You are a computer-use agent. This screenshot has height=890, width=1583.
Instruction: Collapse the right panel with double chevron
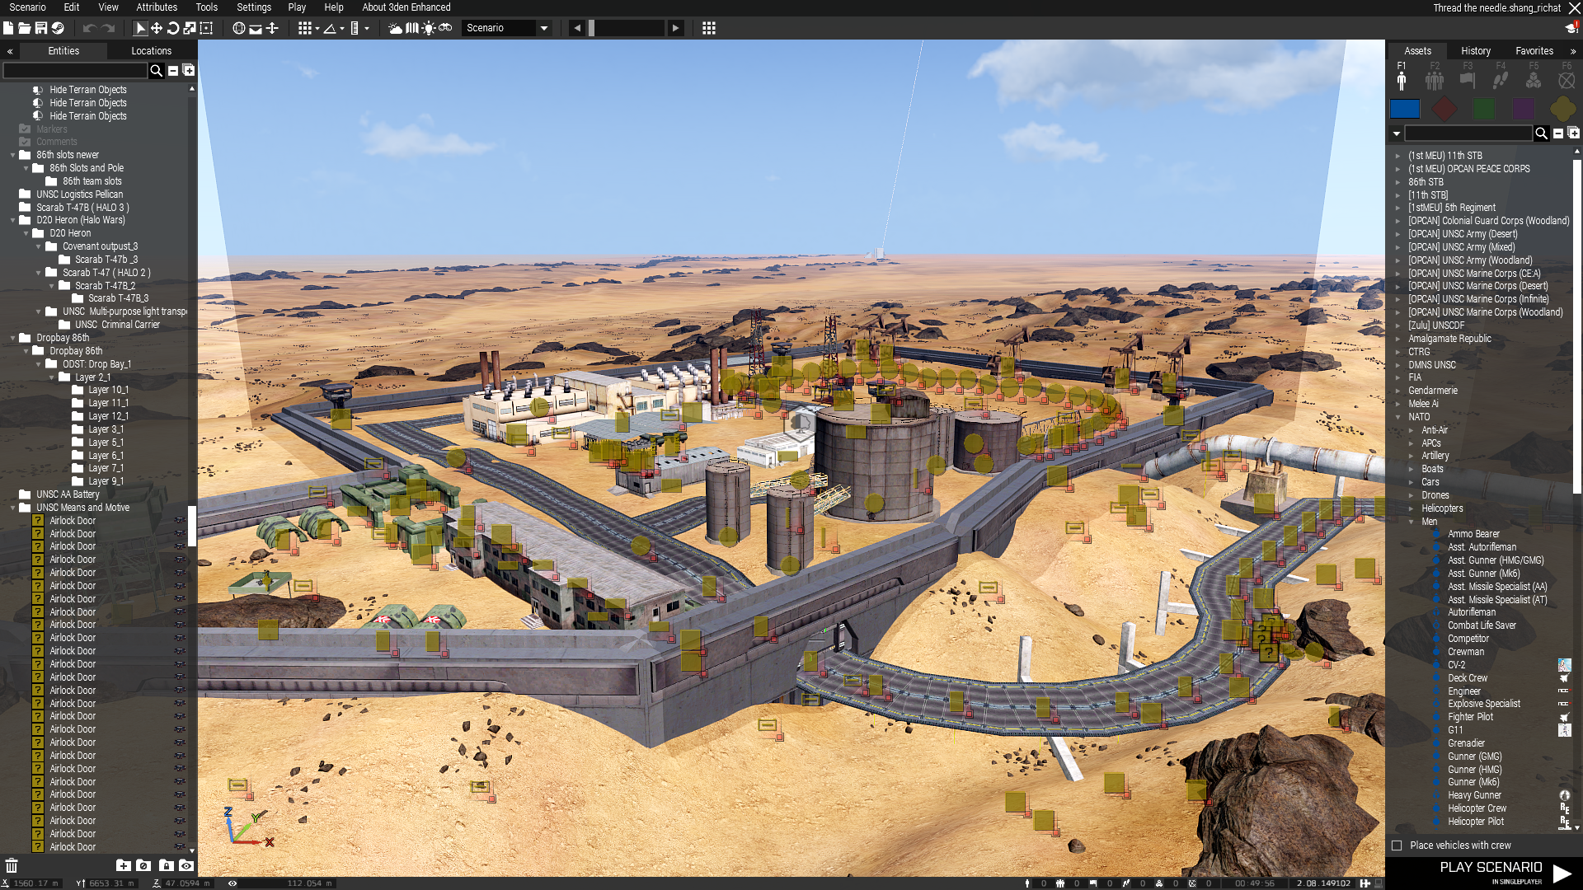pos(1573,51)
